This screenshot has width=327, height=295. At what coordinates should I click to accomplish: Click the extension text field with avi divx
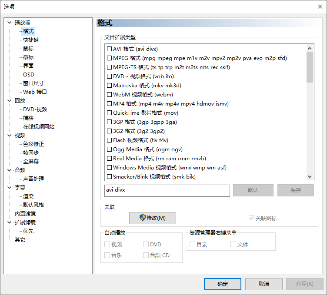tap(167, 190)
